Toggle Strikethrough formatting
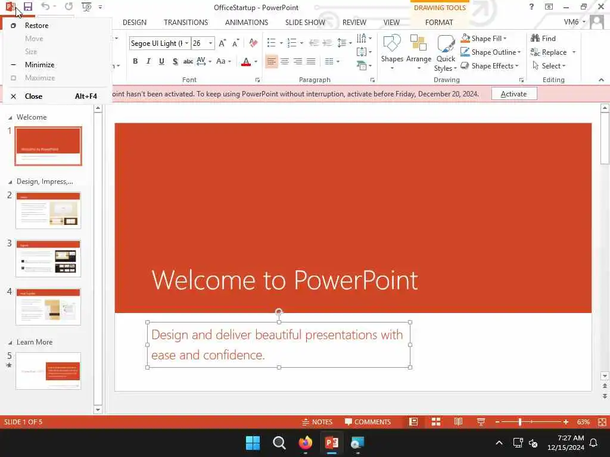 188,61
